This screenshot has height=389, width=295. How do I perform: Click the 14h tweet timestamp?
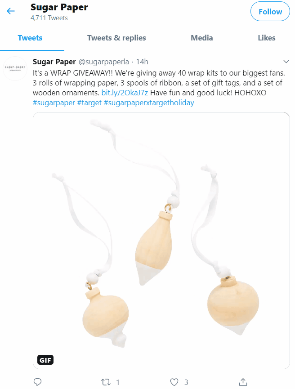click(x=142, y=62)
